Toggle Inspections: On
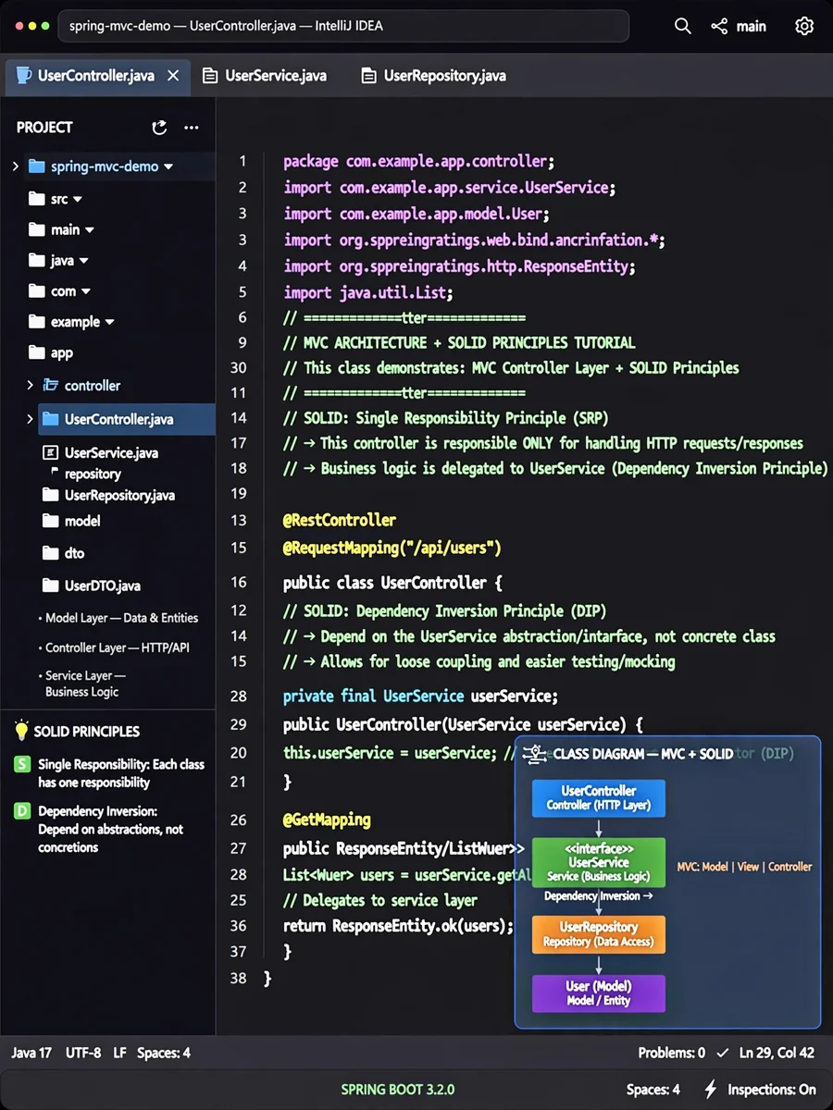Viewport: 833px width, 1110px height. (772, 1090)
